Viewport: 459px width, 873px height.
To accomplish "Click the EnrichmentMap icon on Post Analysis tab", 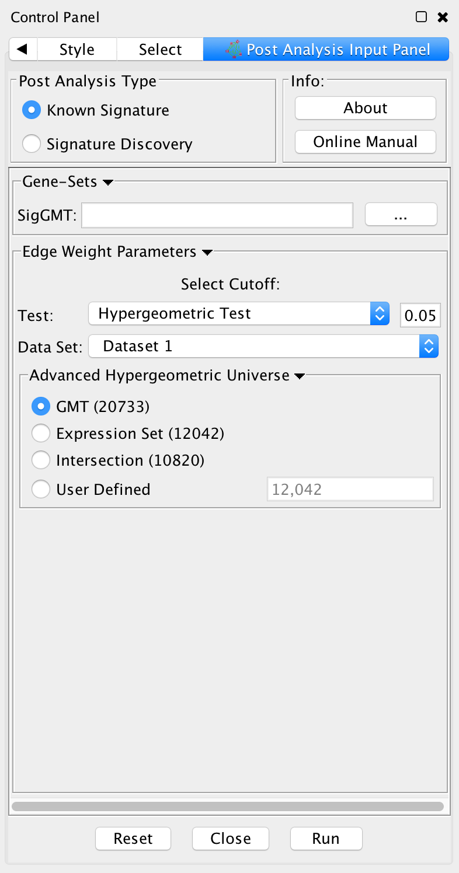I will [x=234, y=50].
